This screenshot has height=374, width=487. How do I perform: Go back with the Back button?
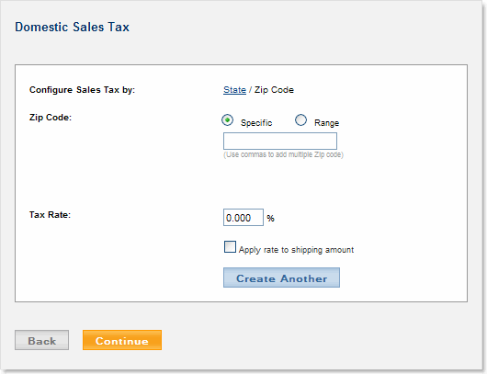point(41,340)
